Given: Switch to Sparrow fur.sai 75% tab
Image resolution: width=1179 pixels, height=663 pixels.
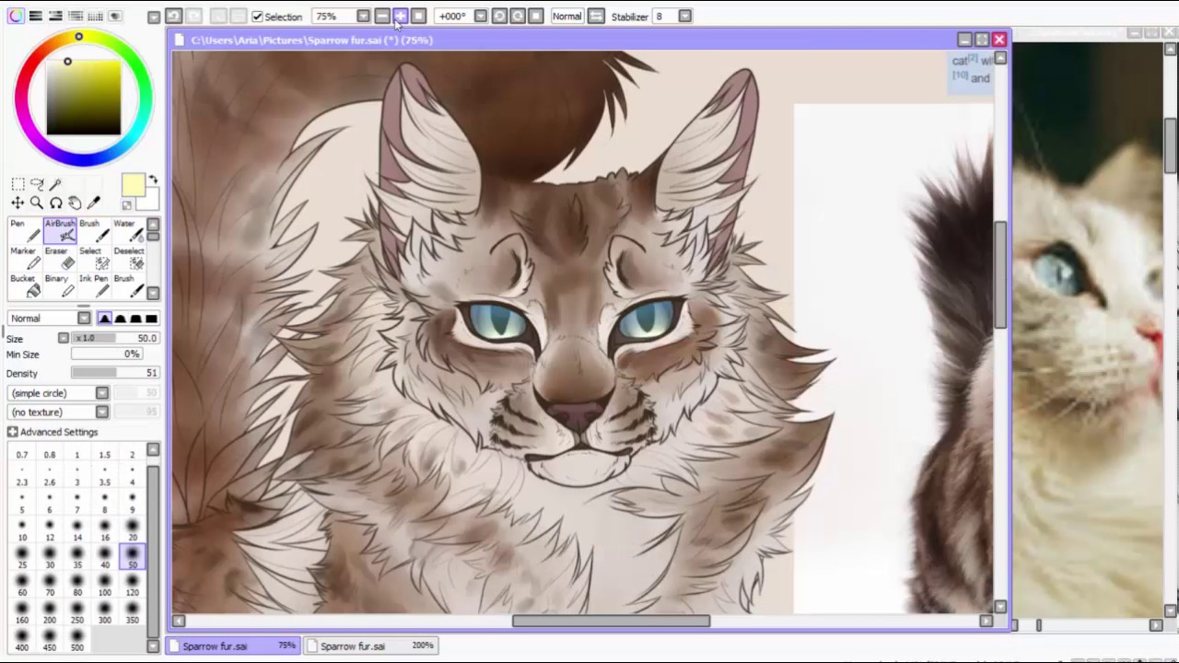Looking at the screenshot, I should pyautogui.click(x=233, y=646).
